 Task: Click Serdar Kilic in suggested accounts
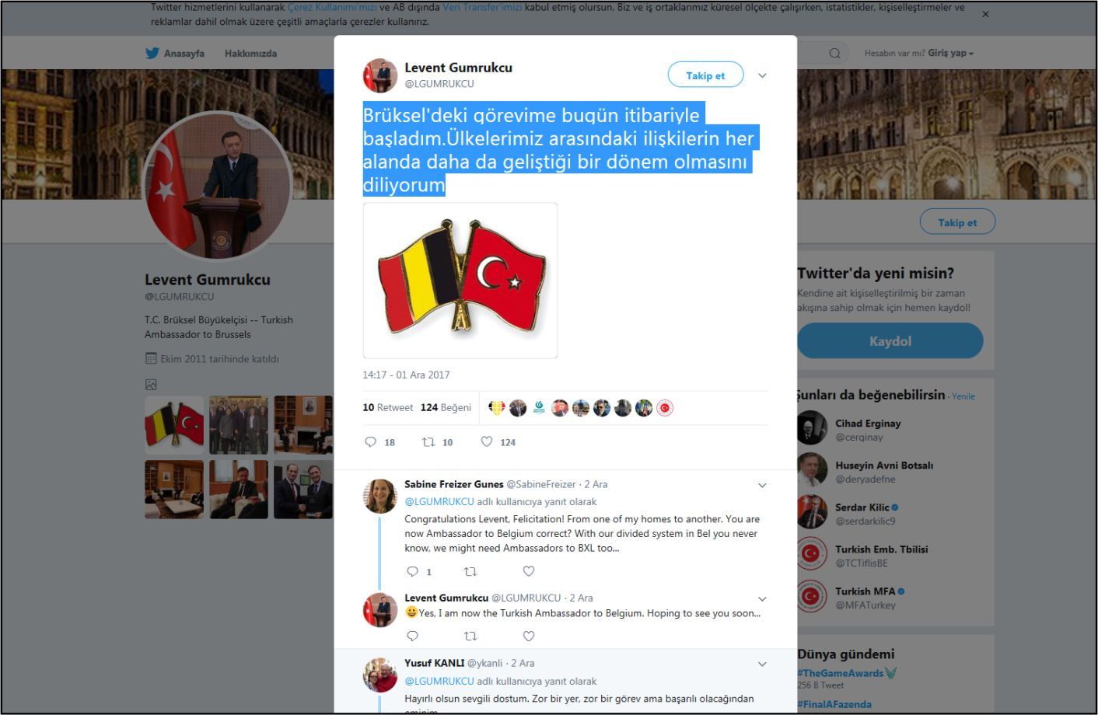[x=862, y=507]
